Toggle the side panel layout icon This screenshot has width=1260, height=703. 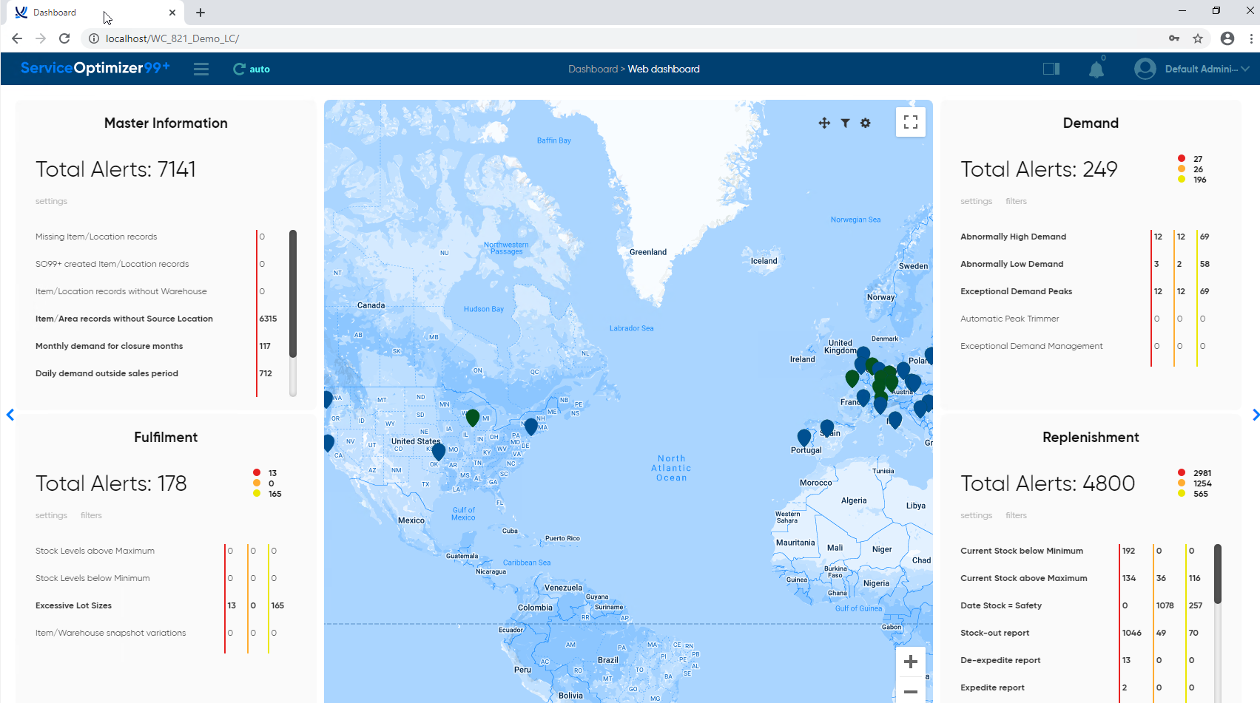[x=1051, y=69]
